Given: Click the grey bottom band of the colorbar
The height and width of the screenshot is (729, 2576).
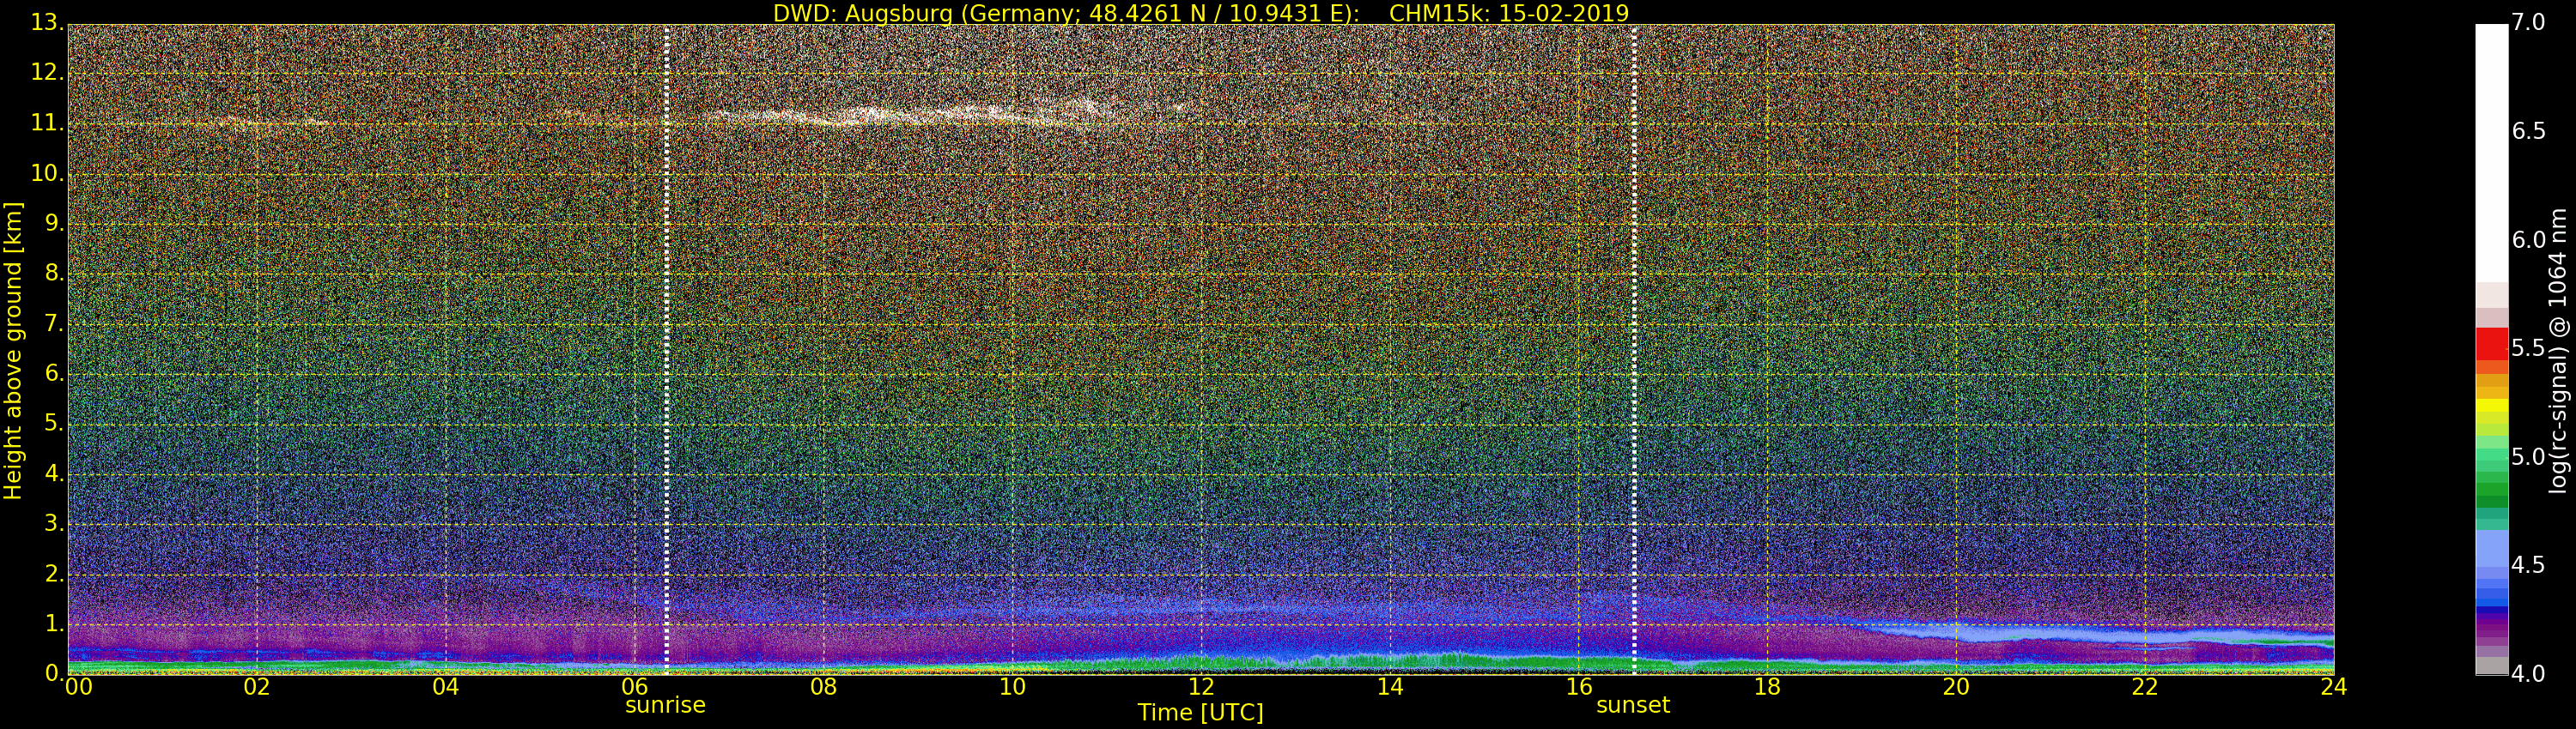Looking at the screenshot, I should click(x=2491, y=665).
